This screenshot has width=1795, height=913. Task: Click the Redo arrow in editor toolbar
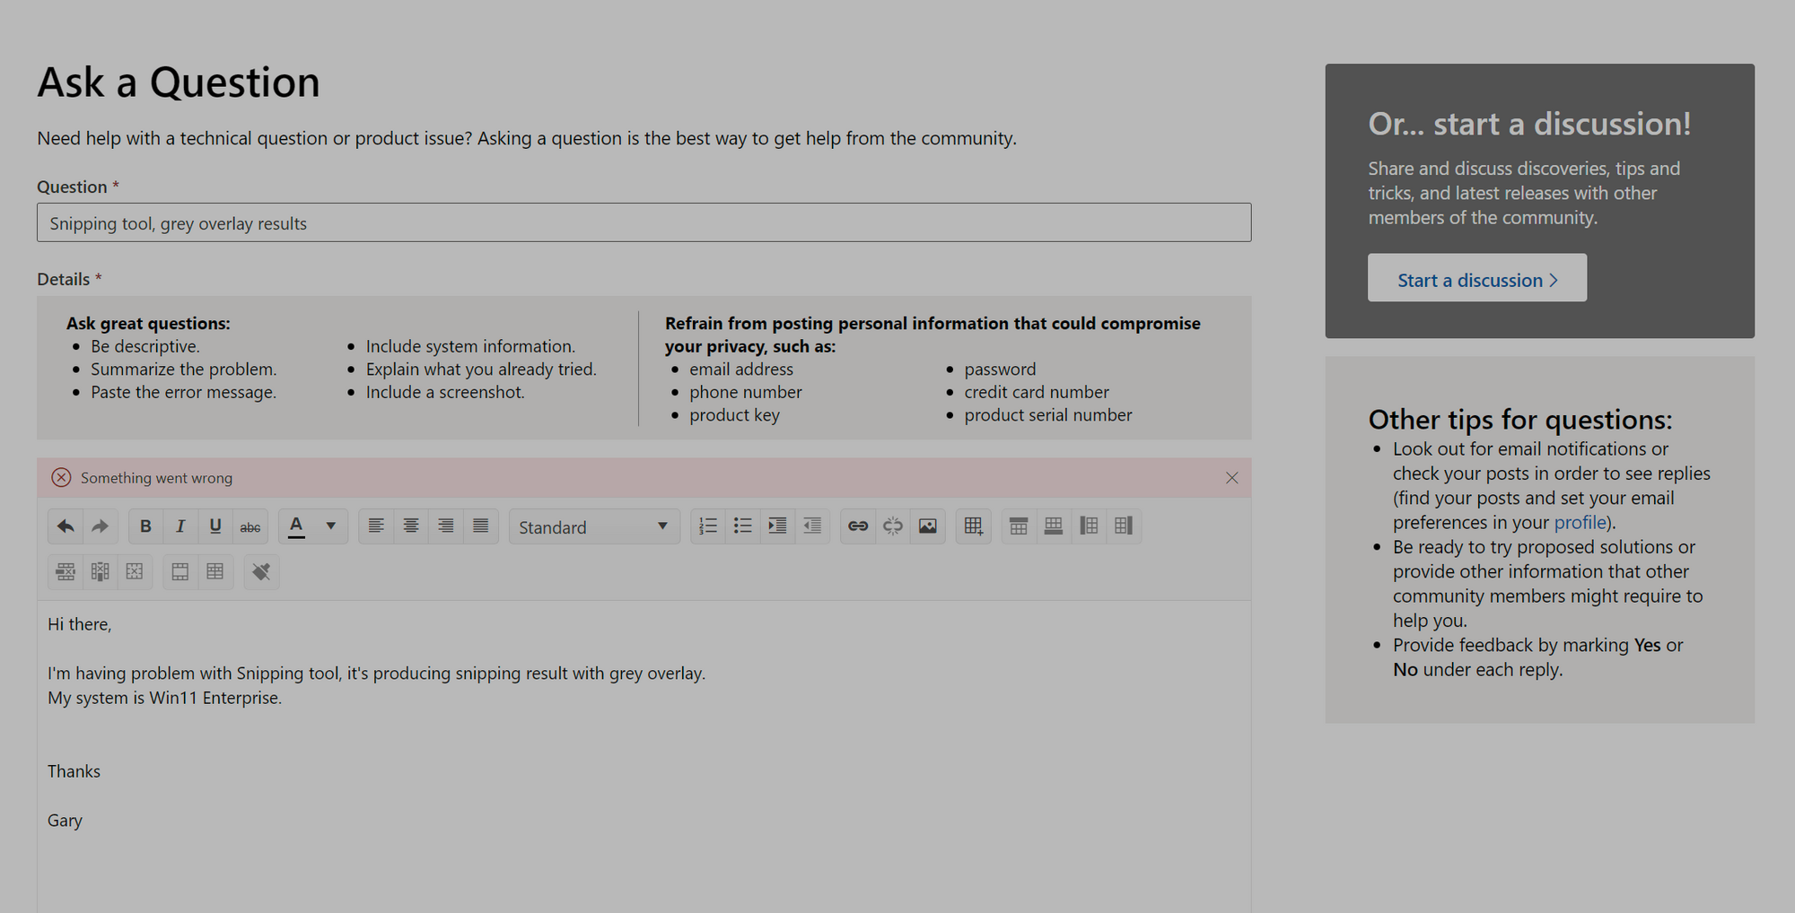tap(101, 526)
